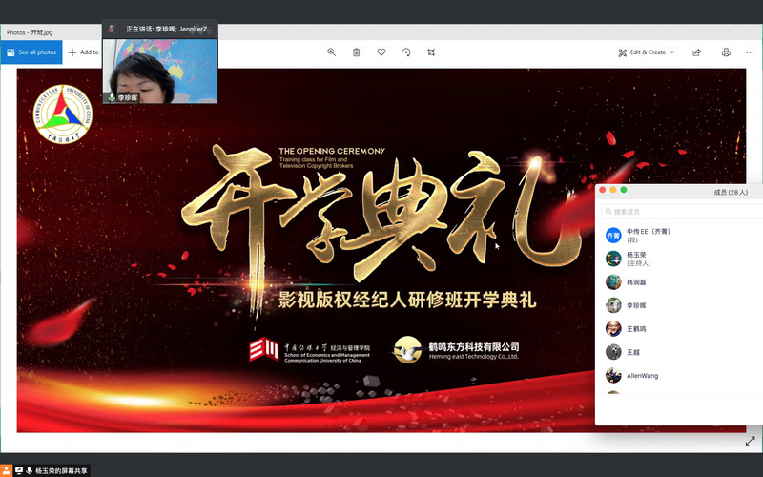The width and height of the screenshot is (763, 477).
Task: Click the 杨玉荣的屏幕共享 screen sharing label
Action: pyautogui.click(x=62, y=470)
